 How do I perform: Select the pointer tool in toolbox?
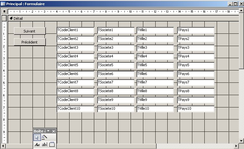point(37,137)
